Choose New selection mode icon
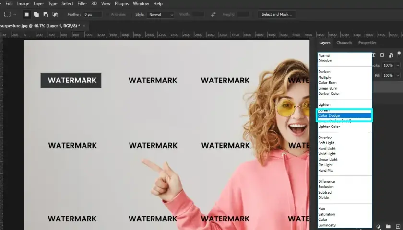Screen dimensions: 403x230 (x=26, y=15)
